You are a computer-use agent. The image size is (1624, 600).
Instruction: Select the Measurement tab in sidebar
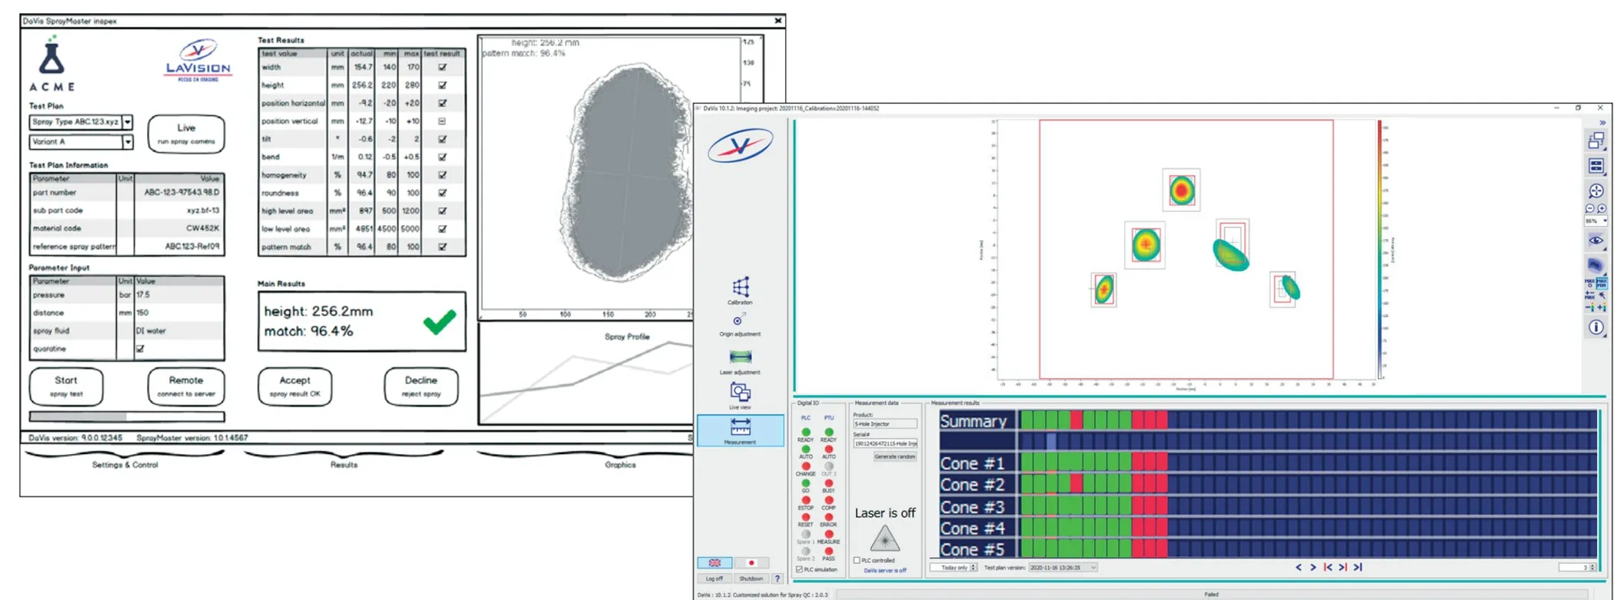pyautogui.click(x=740, y=430)
